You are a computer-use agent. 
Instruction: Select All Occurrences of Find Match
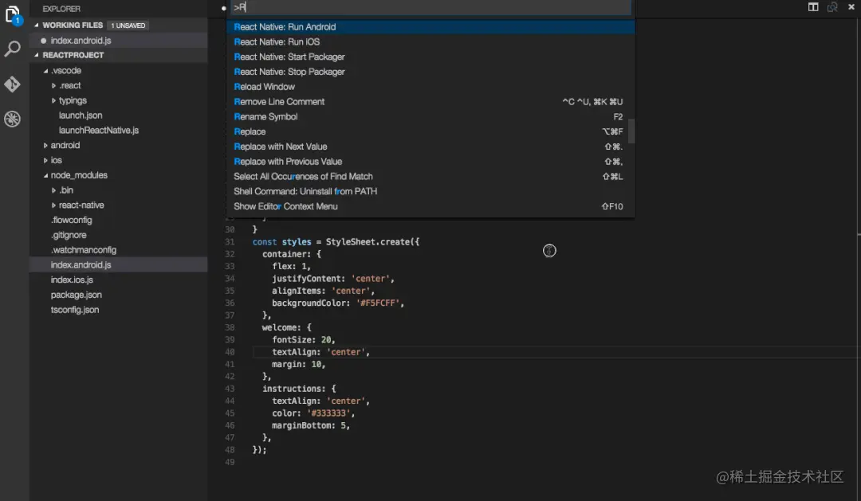pyautogui.click(x=431, y=176)
